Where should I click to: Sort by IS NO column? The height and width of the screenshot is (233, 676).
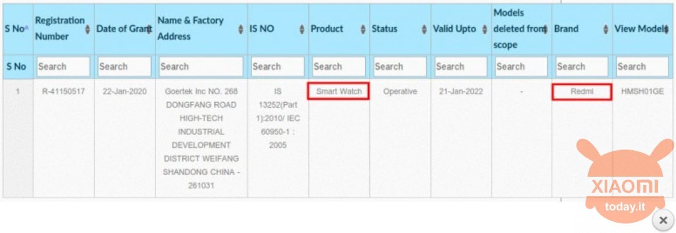pyautogui.click(x=302, y=29)
